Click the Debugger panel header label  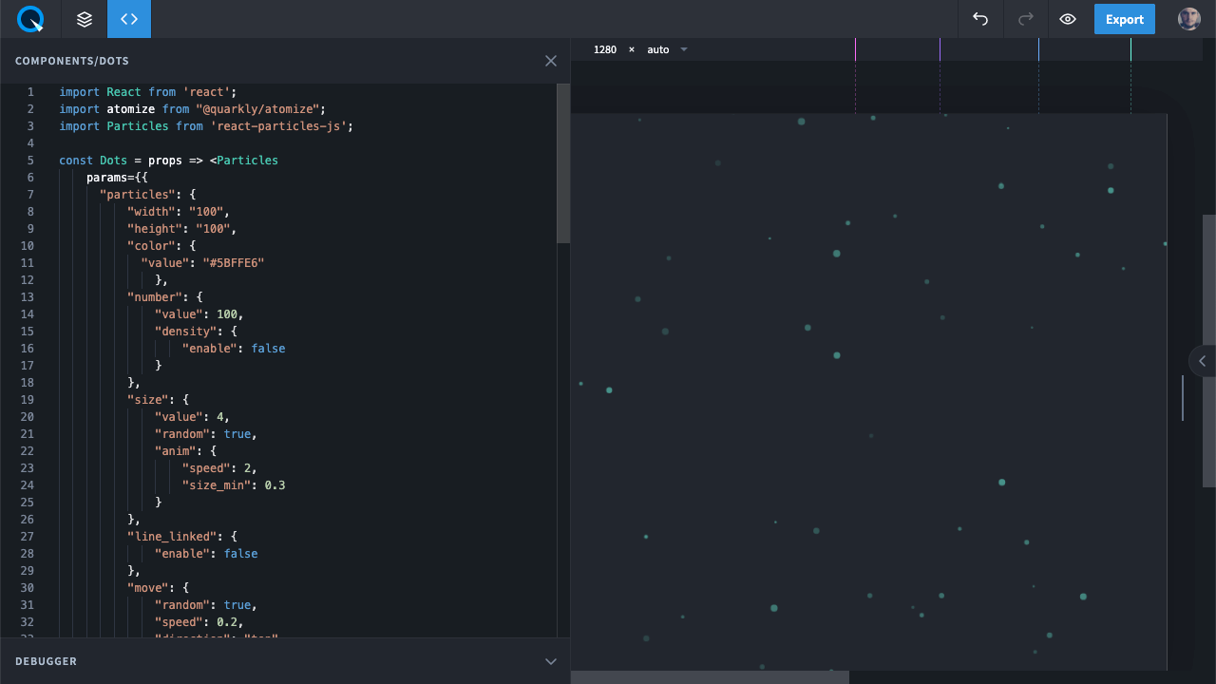point(46,661)
